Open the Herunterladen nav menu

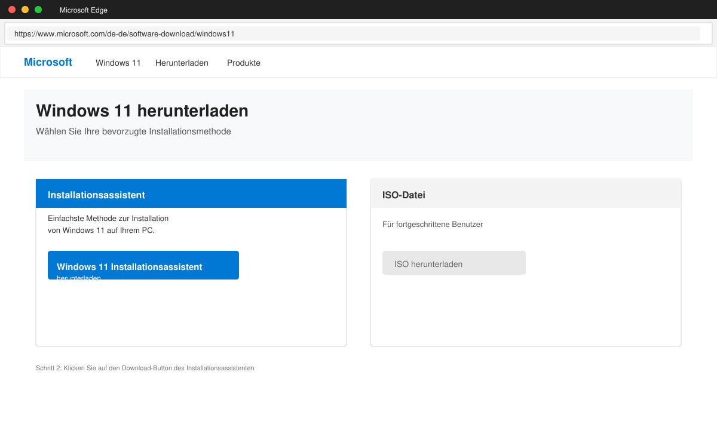(x=182, y=63)
